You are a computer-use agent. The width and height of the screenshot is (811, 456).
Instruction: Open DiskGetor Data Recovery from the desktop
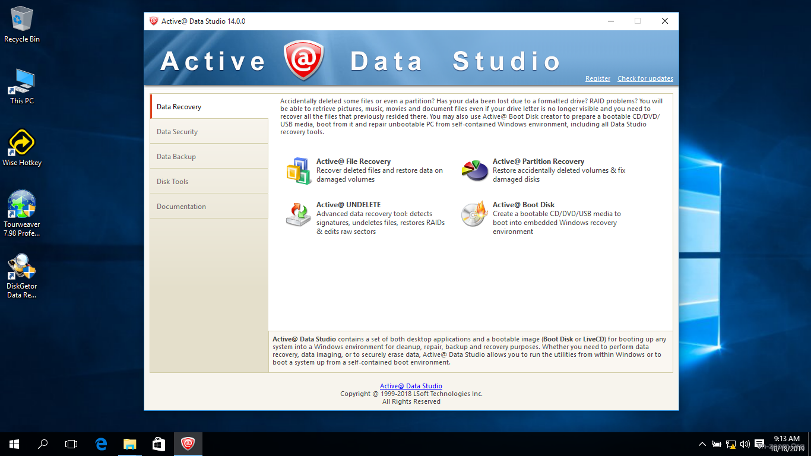click(22, 271)
